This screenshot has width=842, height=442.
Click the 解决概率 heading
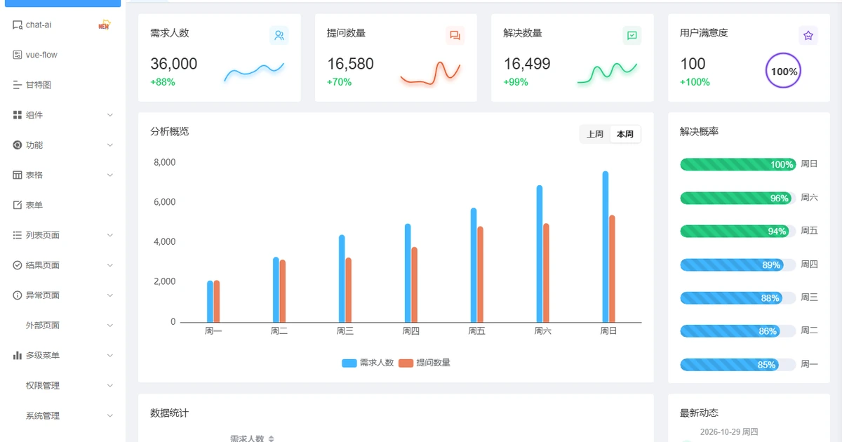(x=699, y=131)
